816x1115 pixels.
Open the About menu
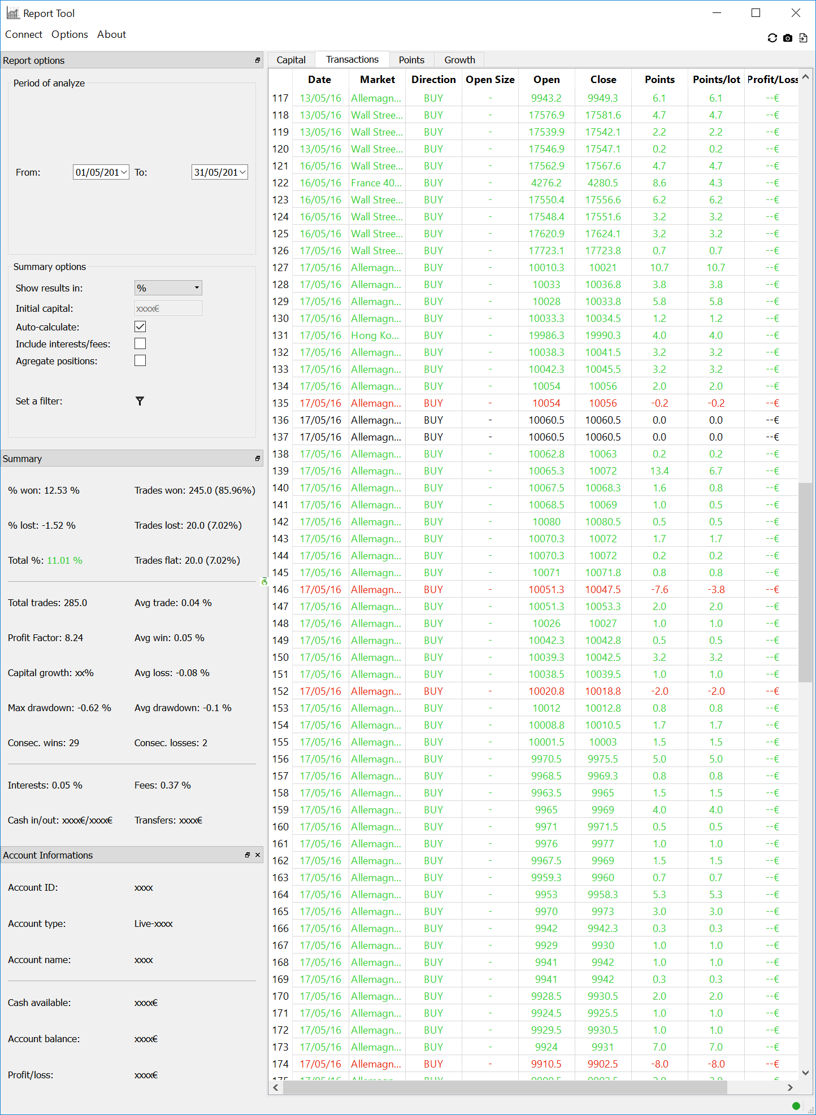[x=111, y=34]
